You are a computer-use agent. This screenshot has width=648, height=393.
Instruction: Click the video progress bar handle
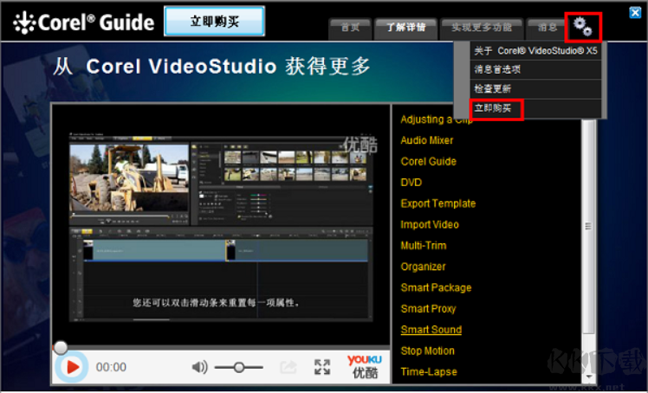coord(61,347)
